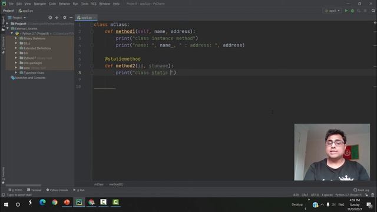The height and width of the screenshot is (212, 377).
Task: Expand the Binary Skeletons folder
Action: point(16,38)
